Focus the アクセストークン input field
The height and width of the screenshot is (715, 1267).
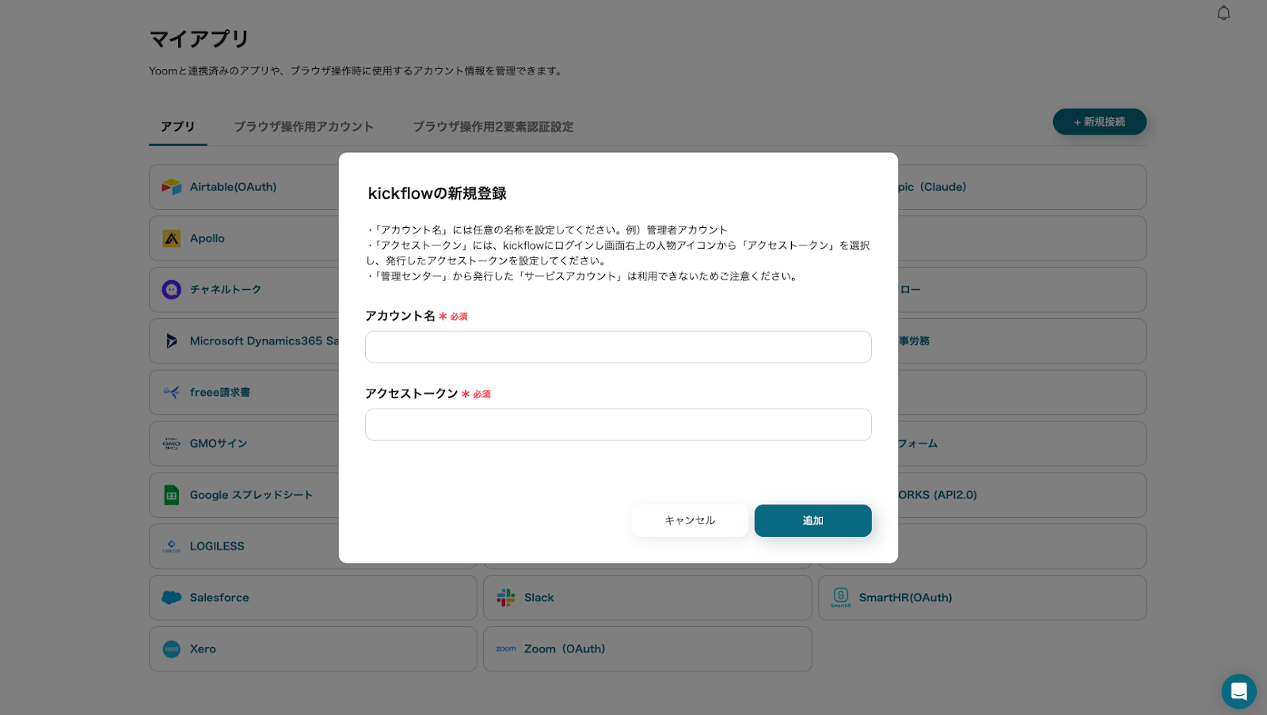(618, 424)
